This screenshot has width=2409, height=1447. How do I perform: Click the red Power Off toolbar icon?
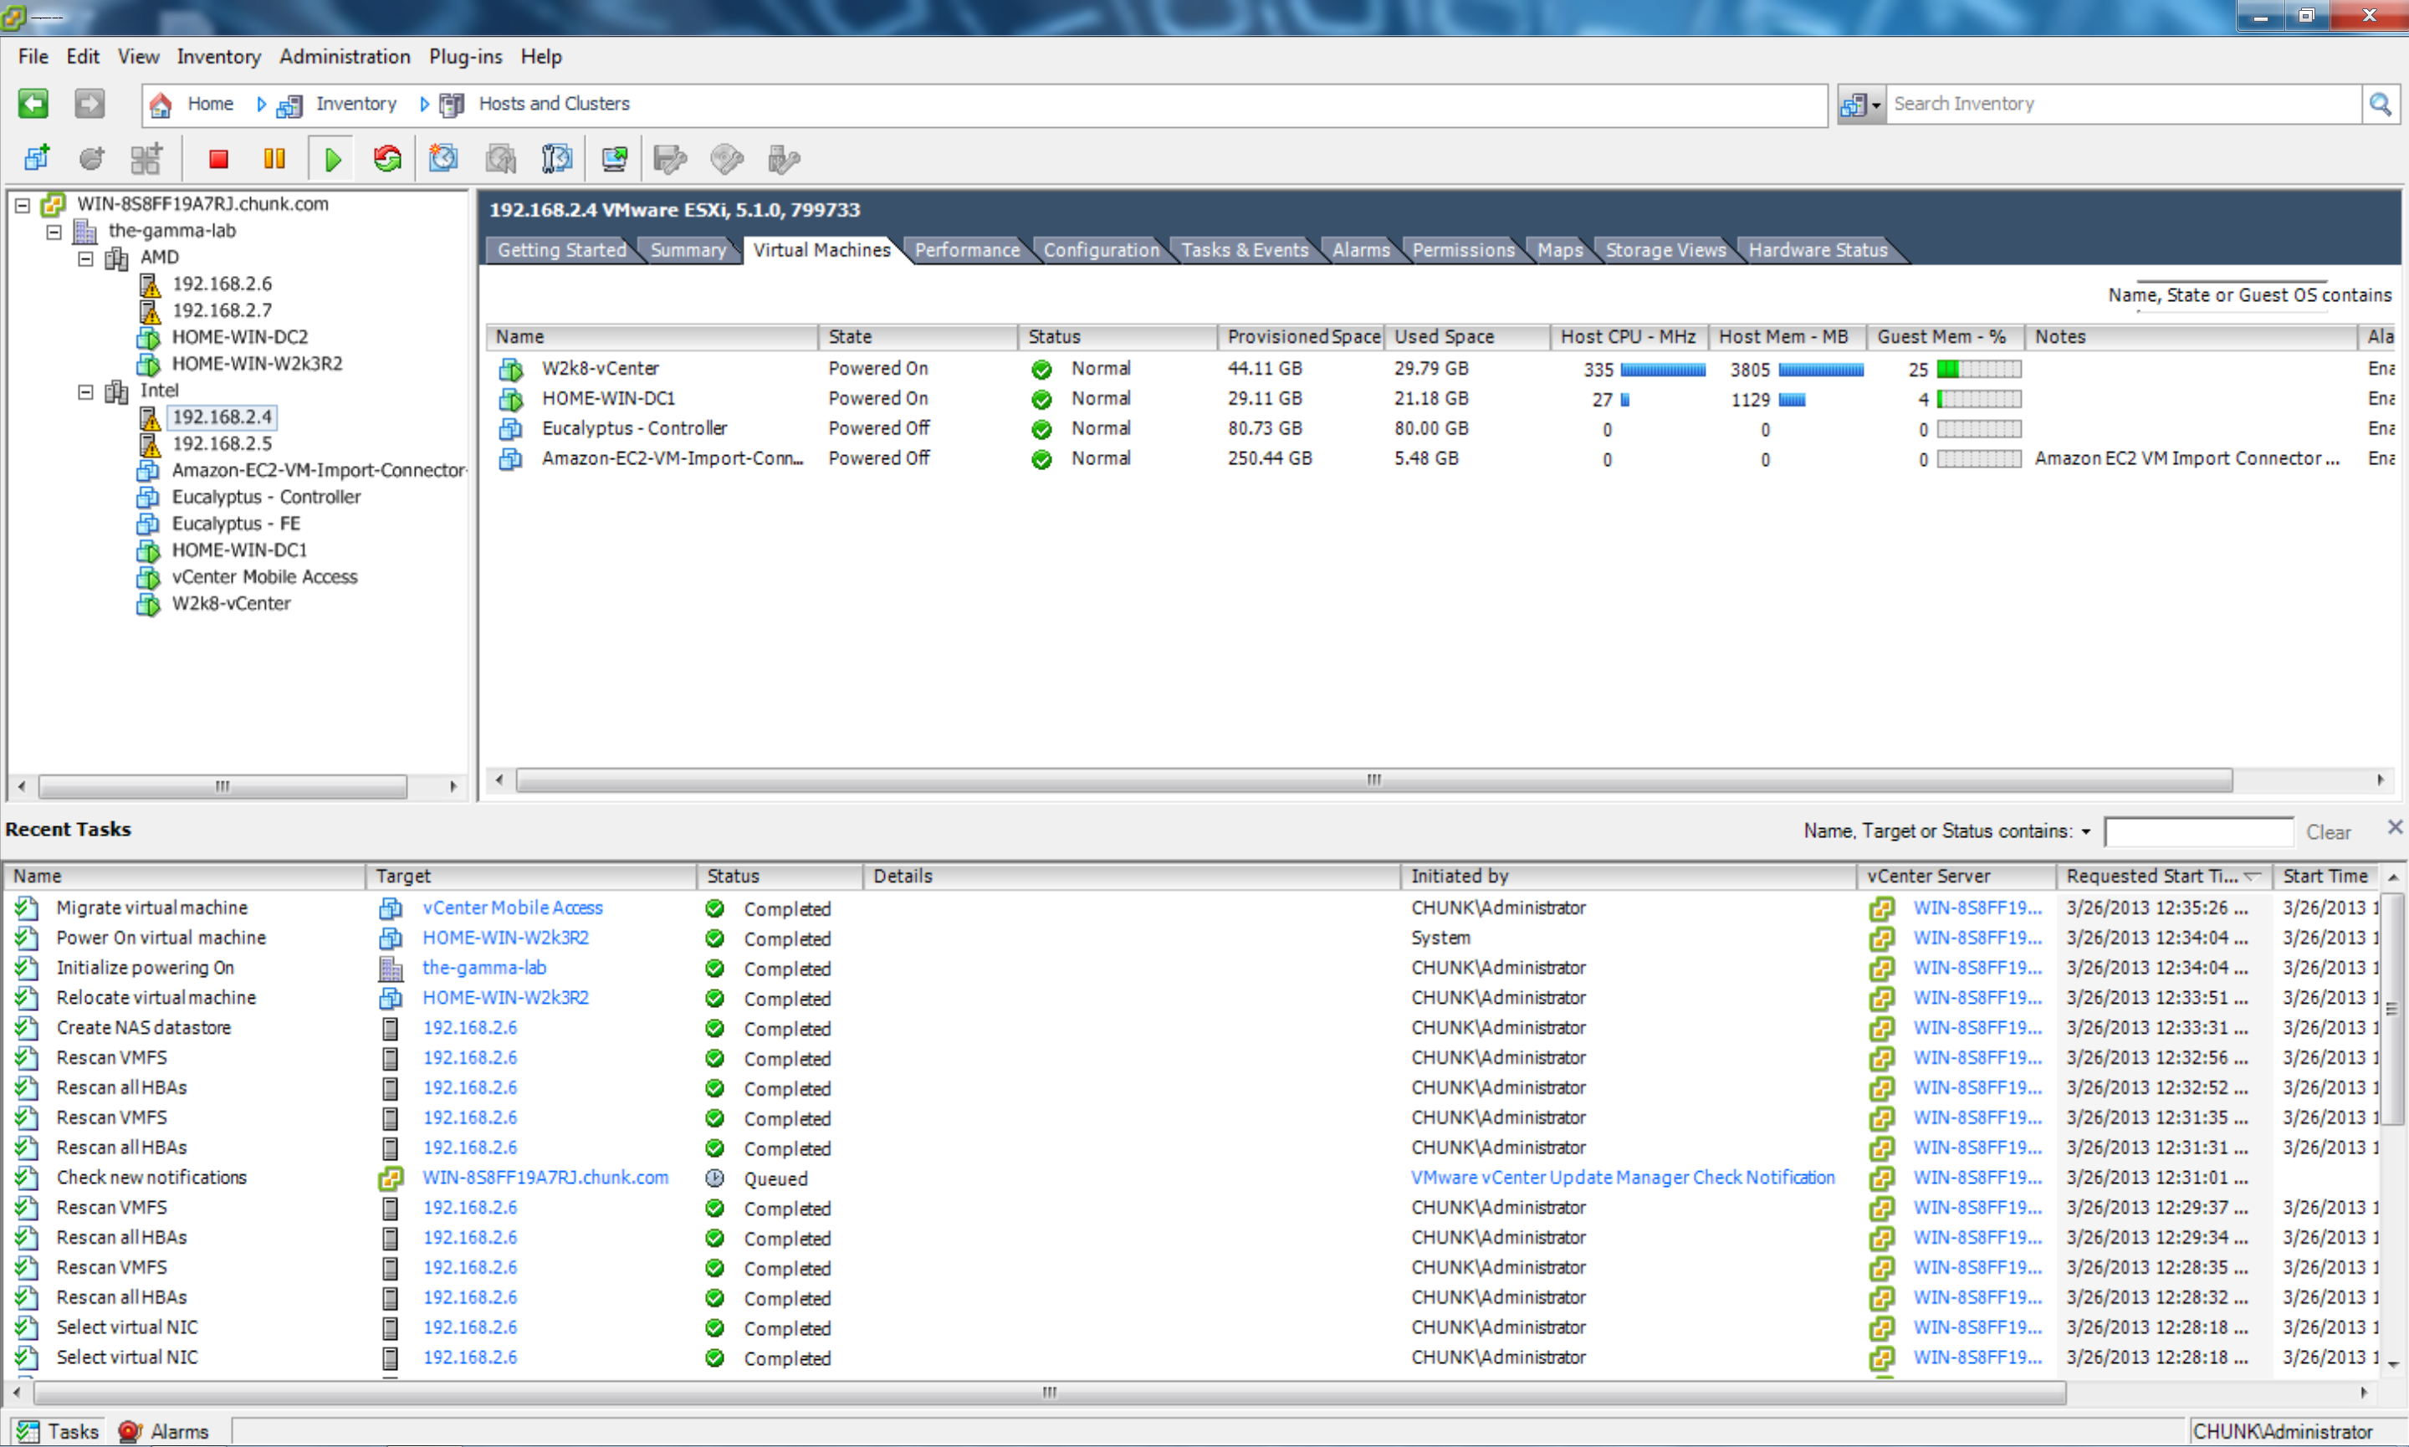[x=218, y=159]
